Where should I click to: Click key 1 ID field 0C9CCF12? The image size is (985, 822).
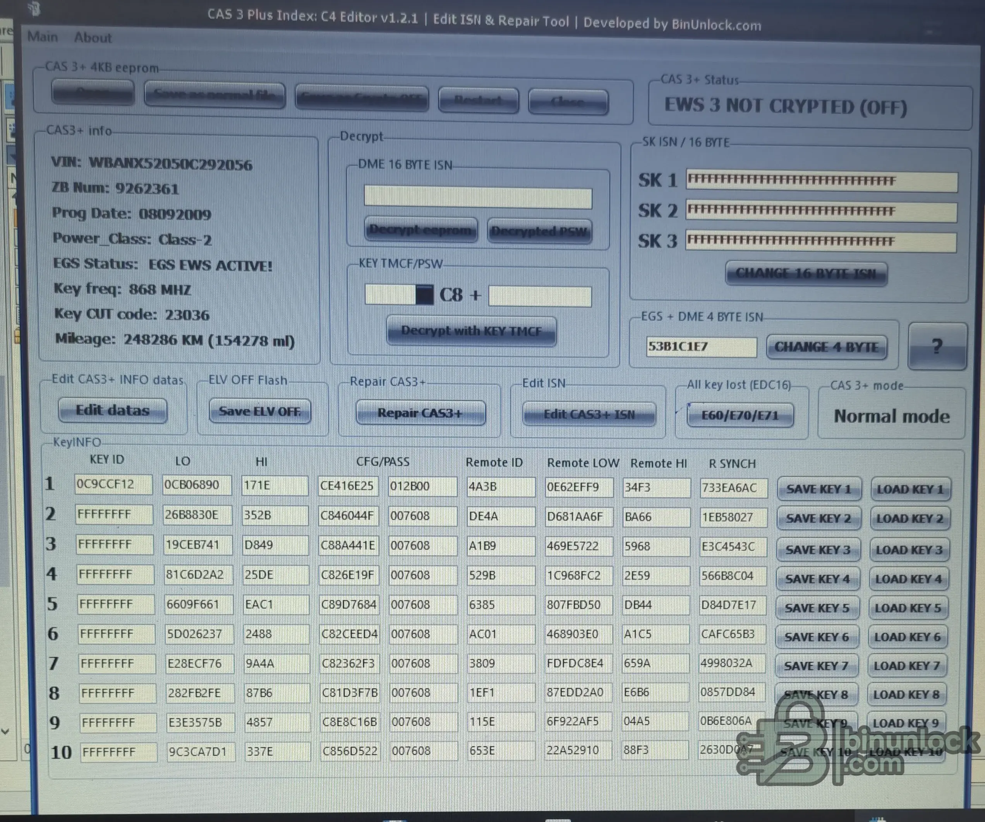click(x=113, y=484)
